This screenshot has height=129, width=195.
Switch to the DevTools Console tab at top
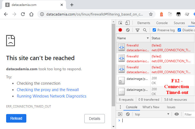(162, 23)
